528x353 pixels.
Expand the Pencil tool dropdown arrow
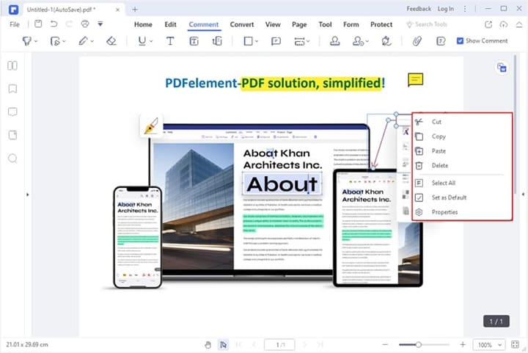pos(92,41)
